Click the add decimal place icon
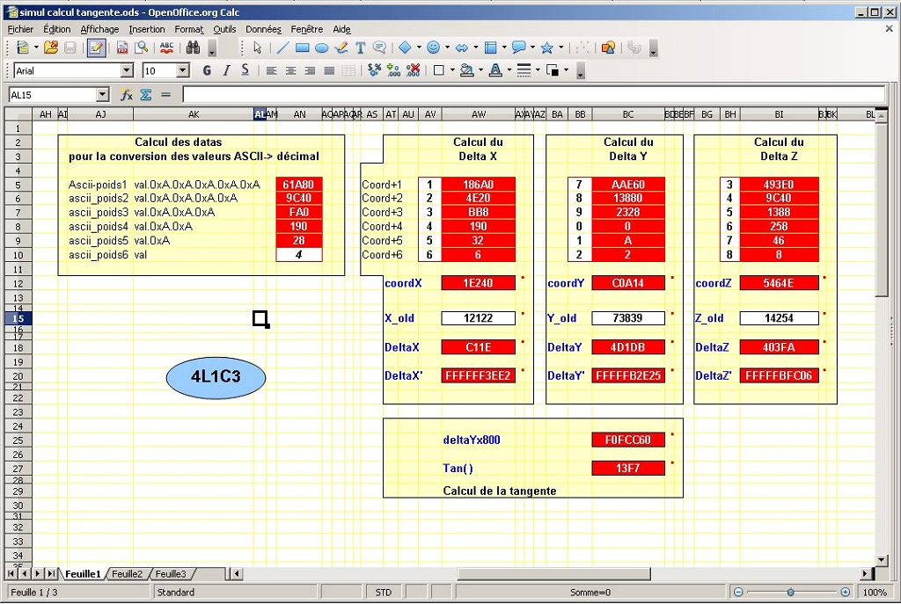Screen dimensions: 901x604 tap(393, 70)
